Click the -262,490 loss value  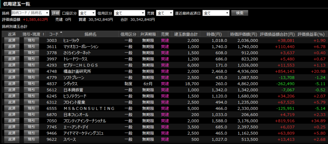coord(286,84)
